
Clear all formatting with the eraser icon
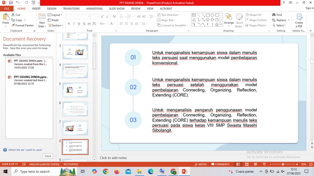[114, 17]
